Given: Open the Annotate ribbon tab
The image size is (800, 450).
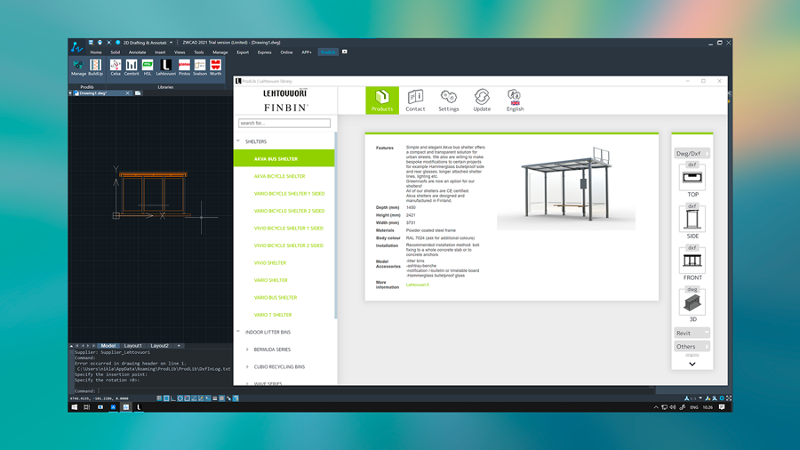Looking at the screenshot, I should coord(137,52).
